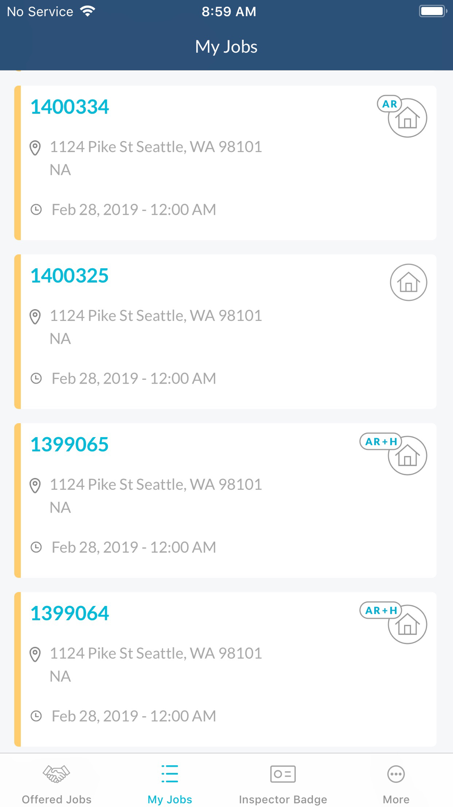The width and height of the screenshot is (453, 807).
Task: Tap the AR+H badge on job 1399065
Action: [x=381, y=442]
